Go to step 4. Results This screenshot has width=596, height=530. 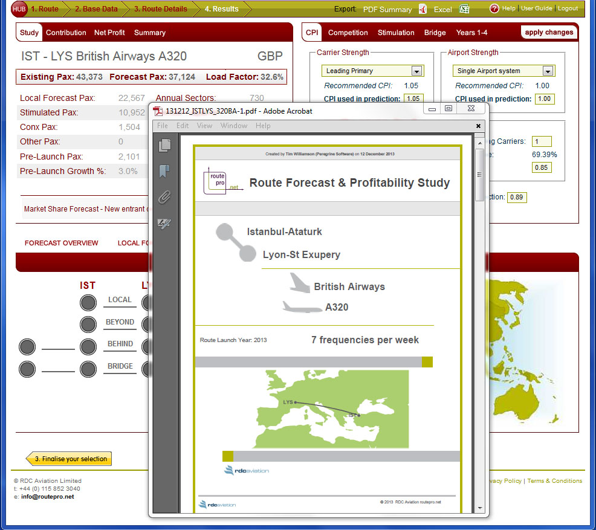pos(222,8)
